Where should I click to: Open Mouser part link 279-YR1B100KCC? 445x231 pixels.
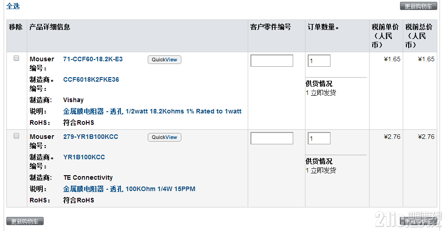[90, 137]
